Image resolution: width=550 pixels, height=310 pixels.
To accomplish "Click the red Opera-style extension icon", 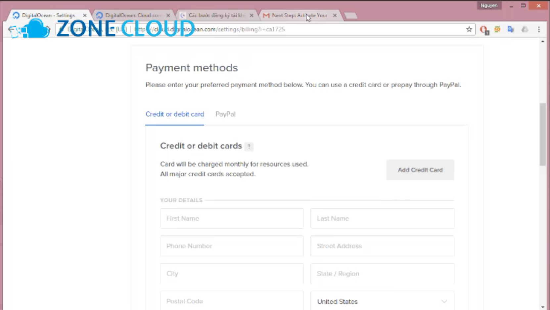I will tap(484, 30).
